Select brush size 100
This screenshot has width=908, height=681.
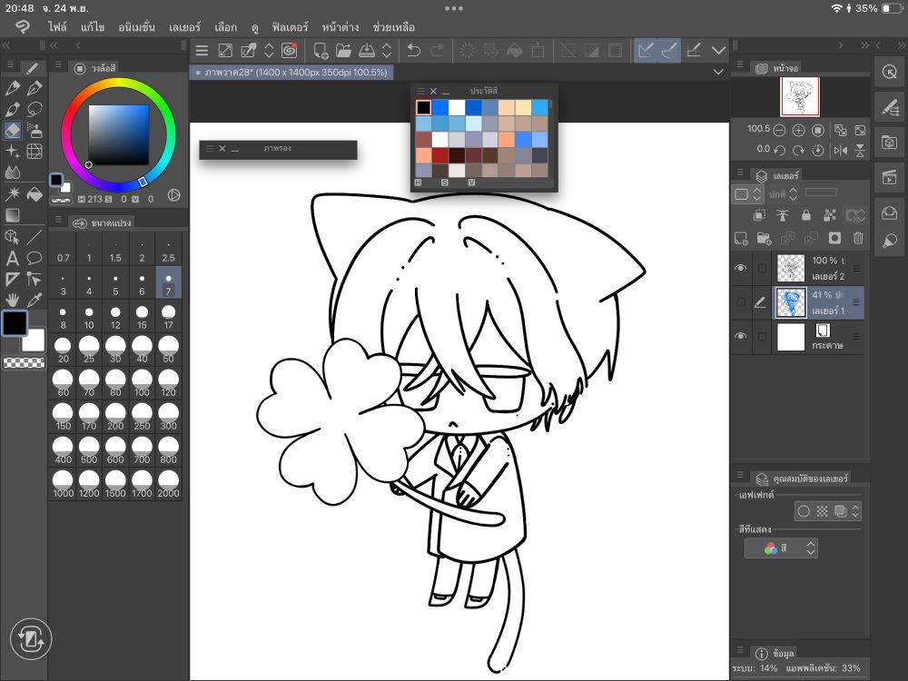[142, 384]
